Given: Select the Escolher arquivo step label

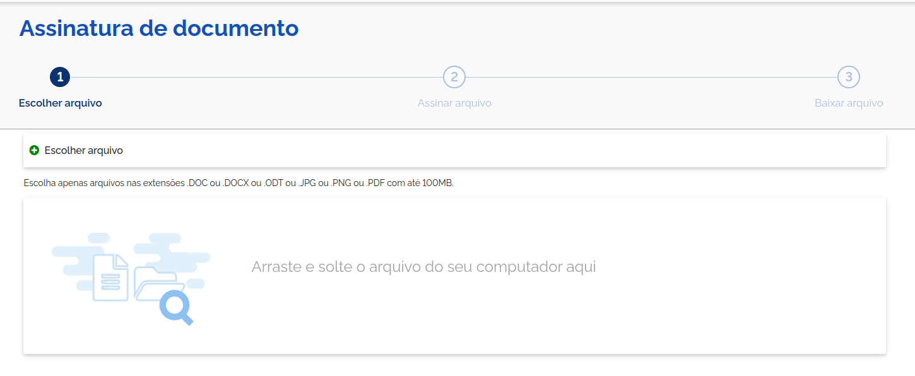Looking at the screenshot, I should [60, 103].
